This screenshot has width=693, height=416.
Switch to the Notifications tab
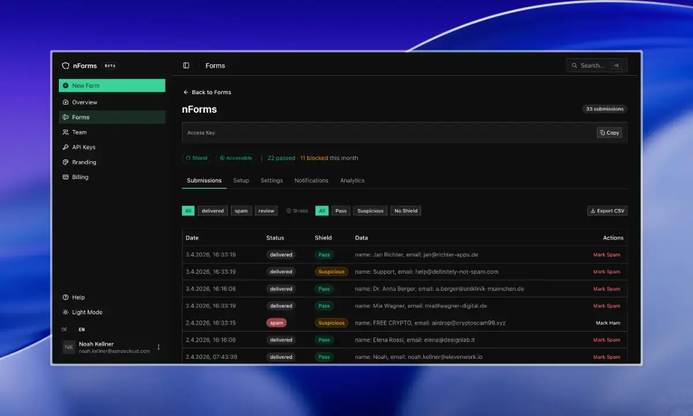click(311, 181)
